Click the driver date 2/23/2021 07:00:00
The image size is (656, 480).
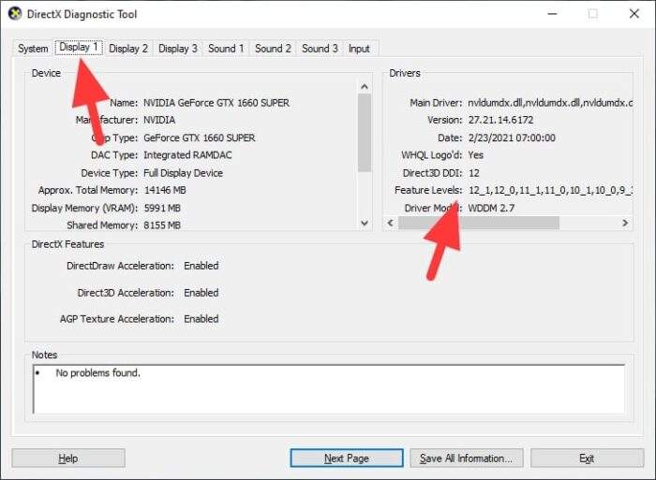(x=512, y=138)
